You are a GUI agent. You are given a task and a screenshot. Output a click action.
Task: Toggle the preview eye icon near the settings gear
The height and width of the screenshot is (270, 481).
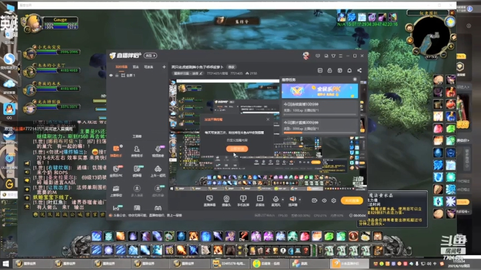coord(324,200)
